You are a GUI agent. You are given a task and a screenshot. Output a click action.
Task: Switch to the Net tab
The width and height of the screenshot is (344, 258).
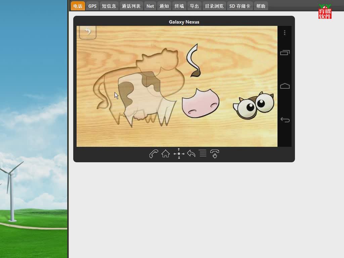pyautogui.click(x=150, y=6)
